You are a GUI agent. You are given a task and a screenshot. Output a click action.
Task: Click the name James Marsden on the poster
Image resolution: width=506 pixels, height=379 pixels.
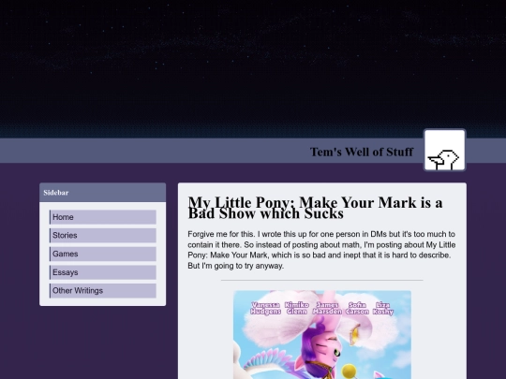tap(327, 308)
